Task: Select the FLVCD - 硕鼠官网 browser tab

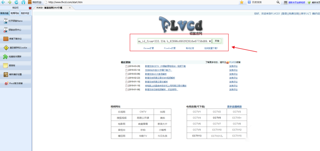Action: click(x=53, y=8)
